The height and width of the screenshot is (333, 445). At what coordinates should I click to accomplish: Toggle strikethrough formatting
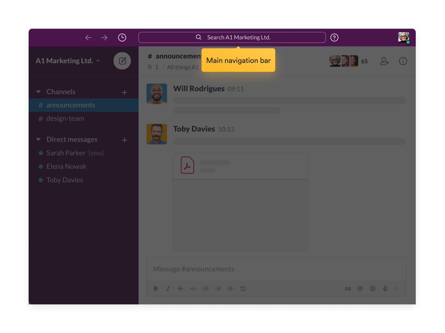pyautogui.click(x=181, y=289)
